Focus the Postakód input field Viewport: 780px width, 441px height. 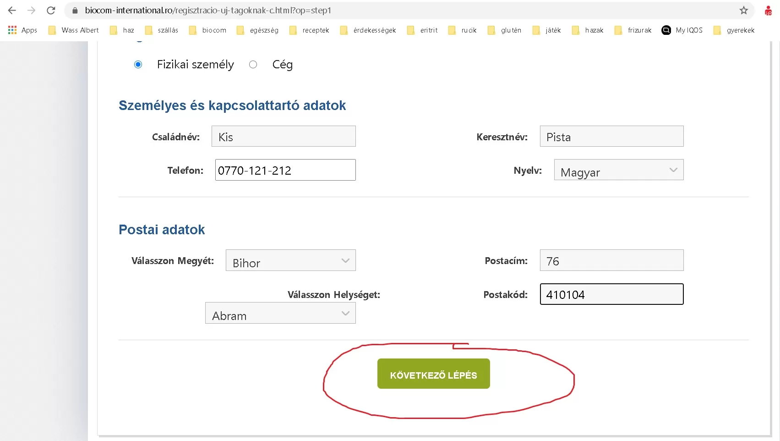coord(611,294)
